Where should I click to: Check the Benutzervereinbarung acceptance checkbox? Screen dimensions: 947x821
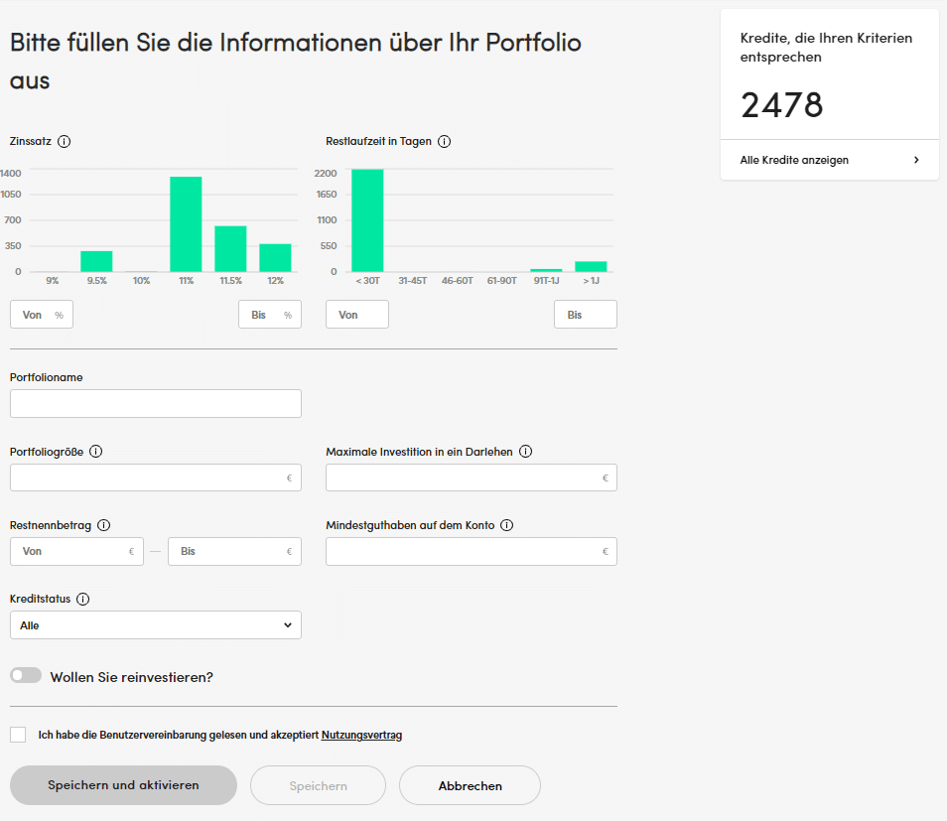18,735
